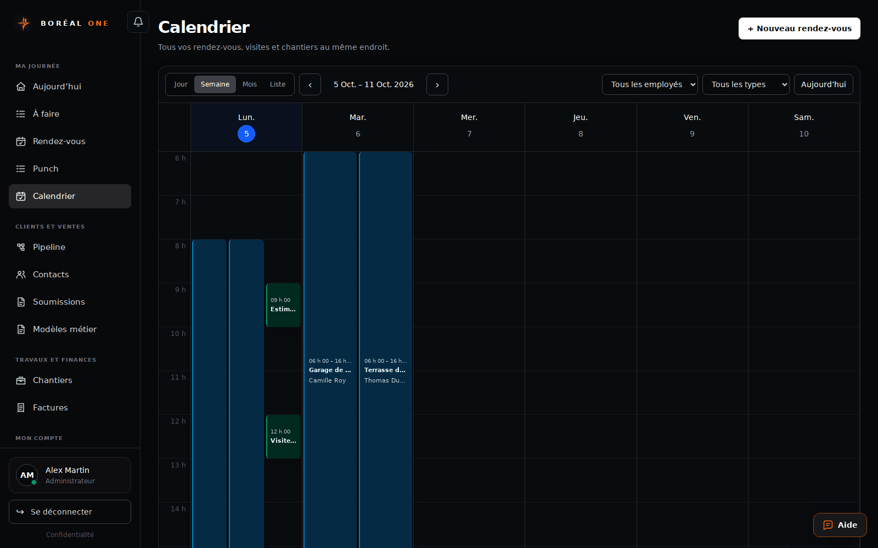
Task: Open Terrasse d... event for Thomas Du...
Action: 385,351
